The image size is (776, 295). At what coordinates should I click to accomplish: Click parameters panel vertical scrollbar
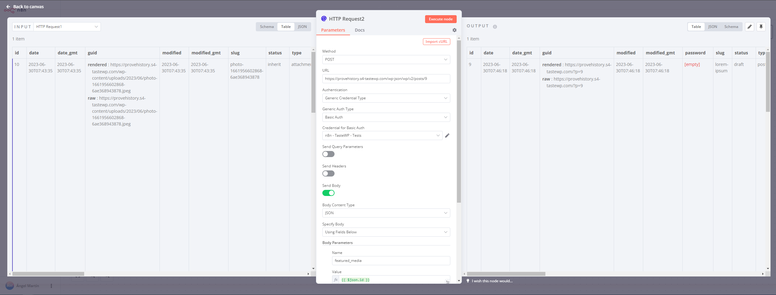pos(459,122)
